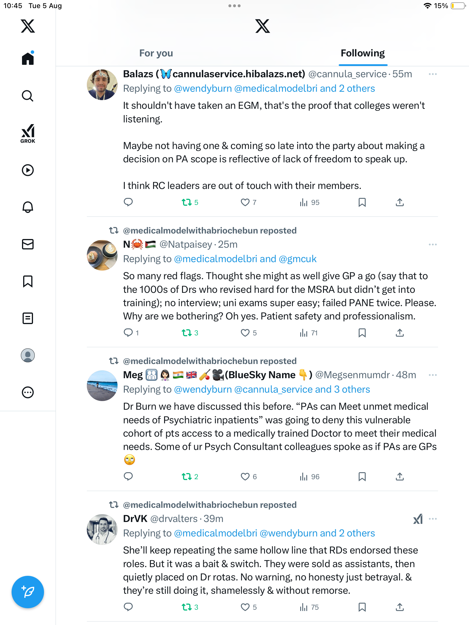Viewport: 469px width, 625px height.
Task: Open Lists icon in sidebar
Action: tap(28, 318)
